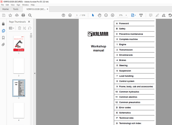Zoom in with the plus icon
Viewport: 172px width, 125px height.
click(x=112, y=15)
